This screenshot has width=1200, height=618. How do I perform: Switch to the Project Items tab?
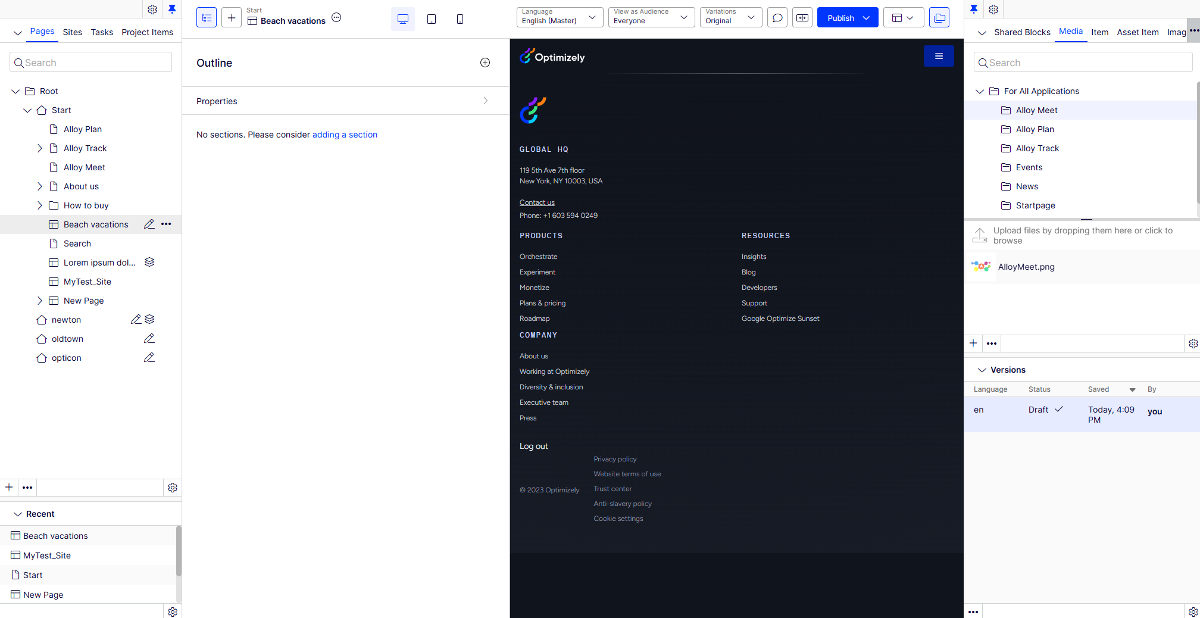pyautogui.click(x=147, y=32)
